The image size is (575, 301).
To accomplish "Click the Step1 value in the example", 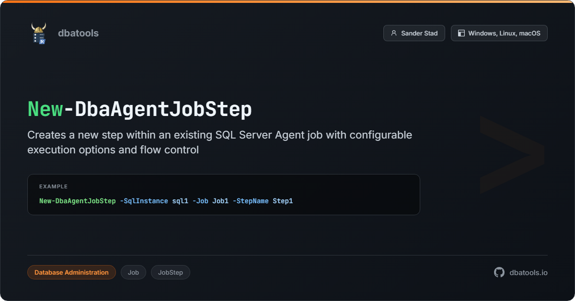I will pyautogui.click(x=283, y=201).
